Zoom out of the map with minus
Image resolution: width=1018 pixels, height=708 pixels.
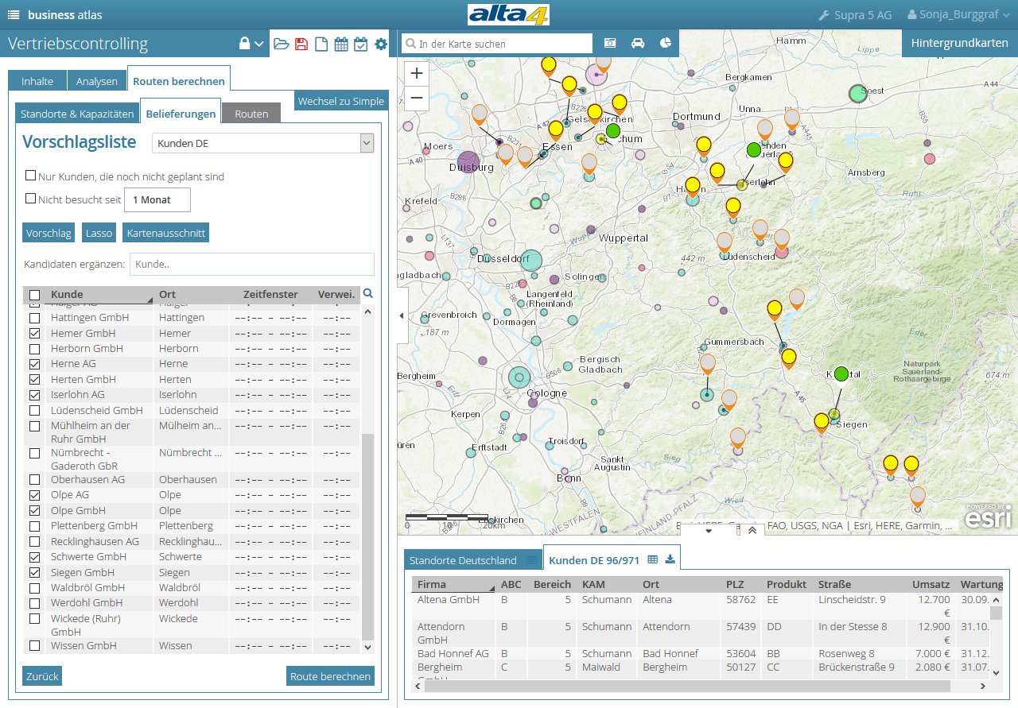pyautogui.click(x=418, y=99)
